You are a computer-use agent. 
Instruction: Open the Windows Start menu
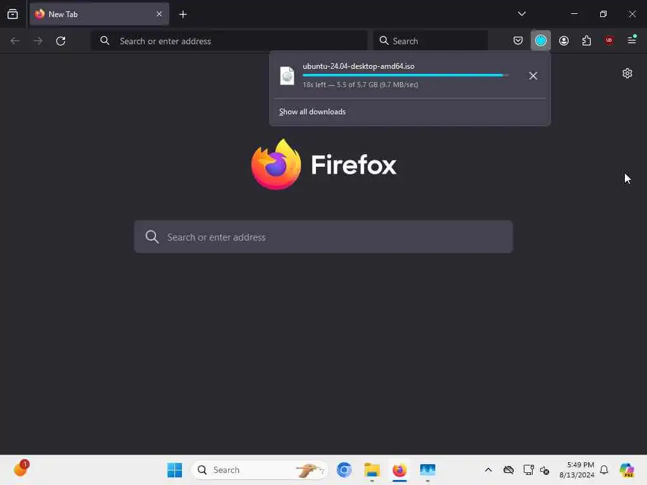pyautogui.click(x=174, y=470)
